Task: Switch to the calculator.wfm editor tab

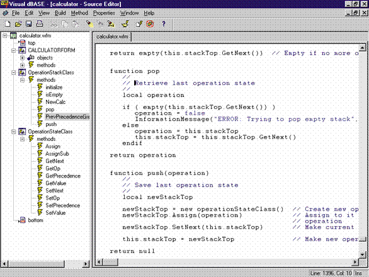Action: (x=112, y=37)
